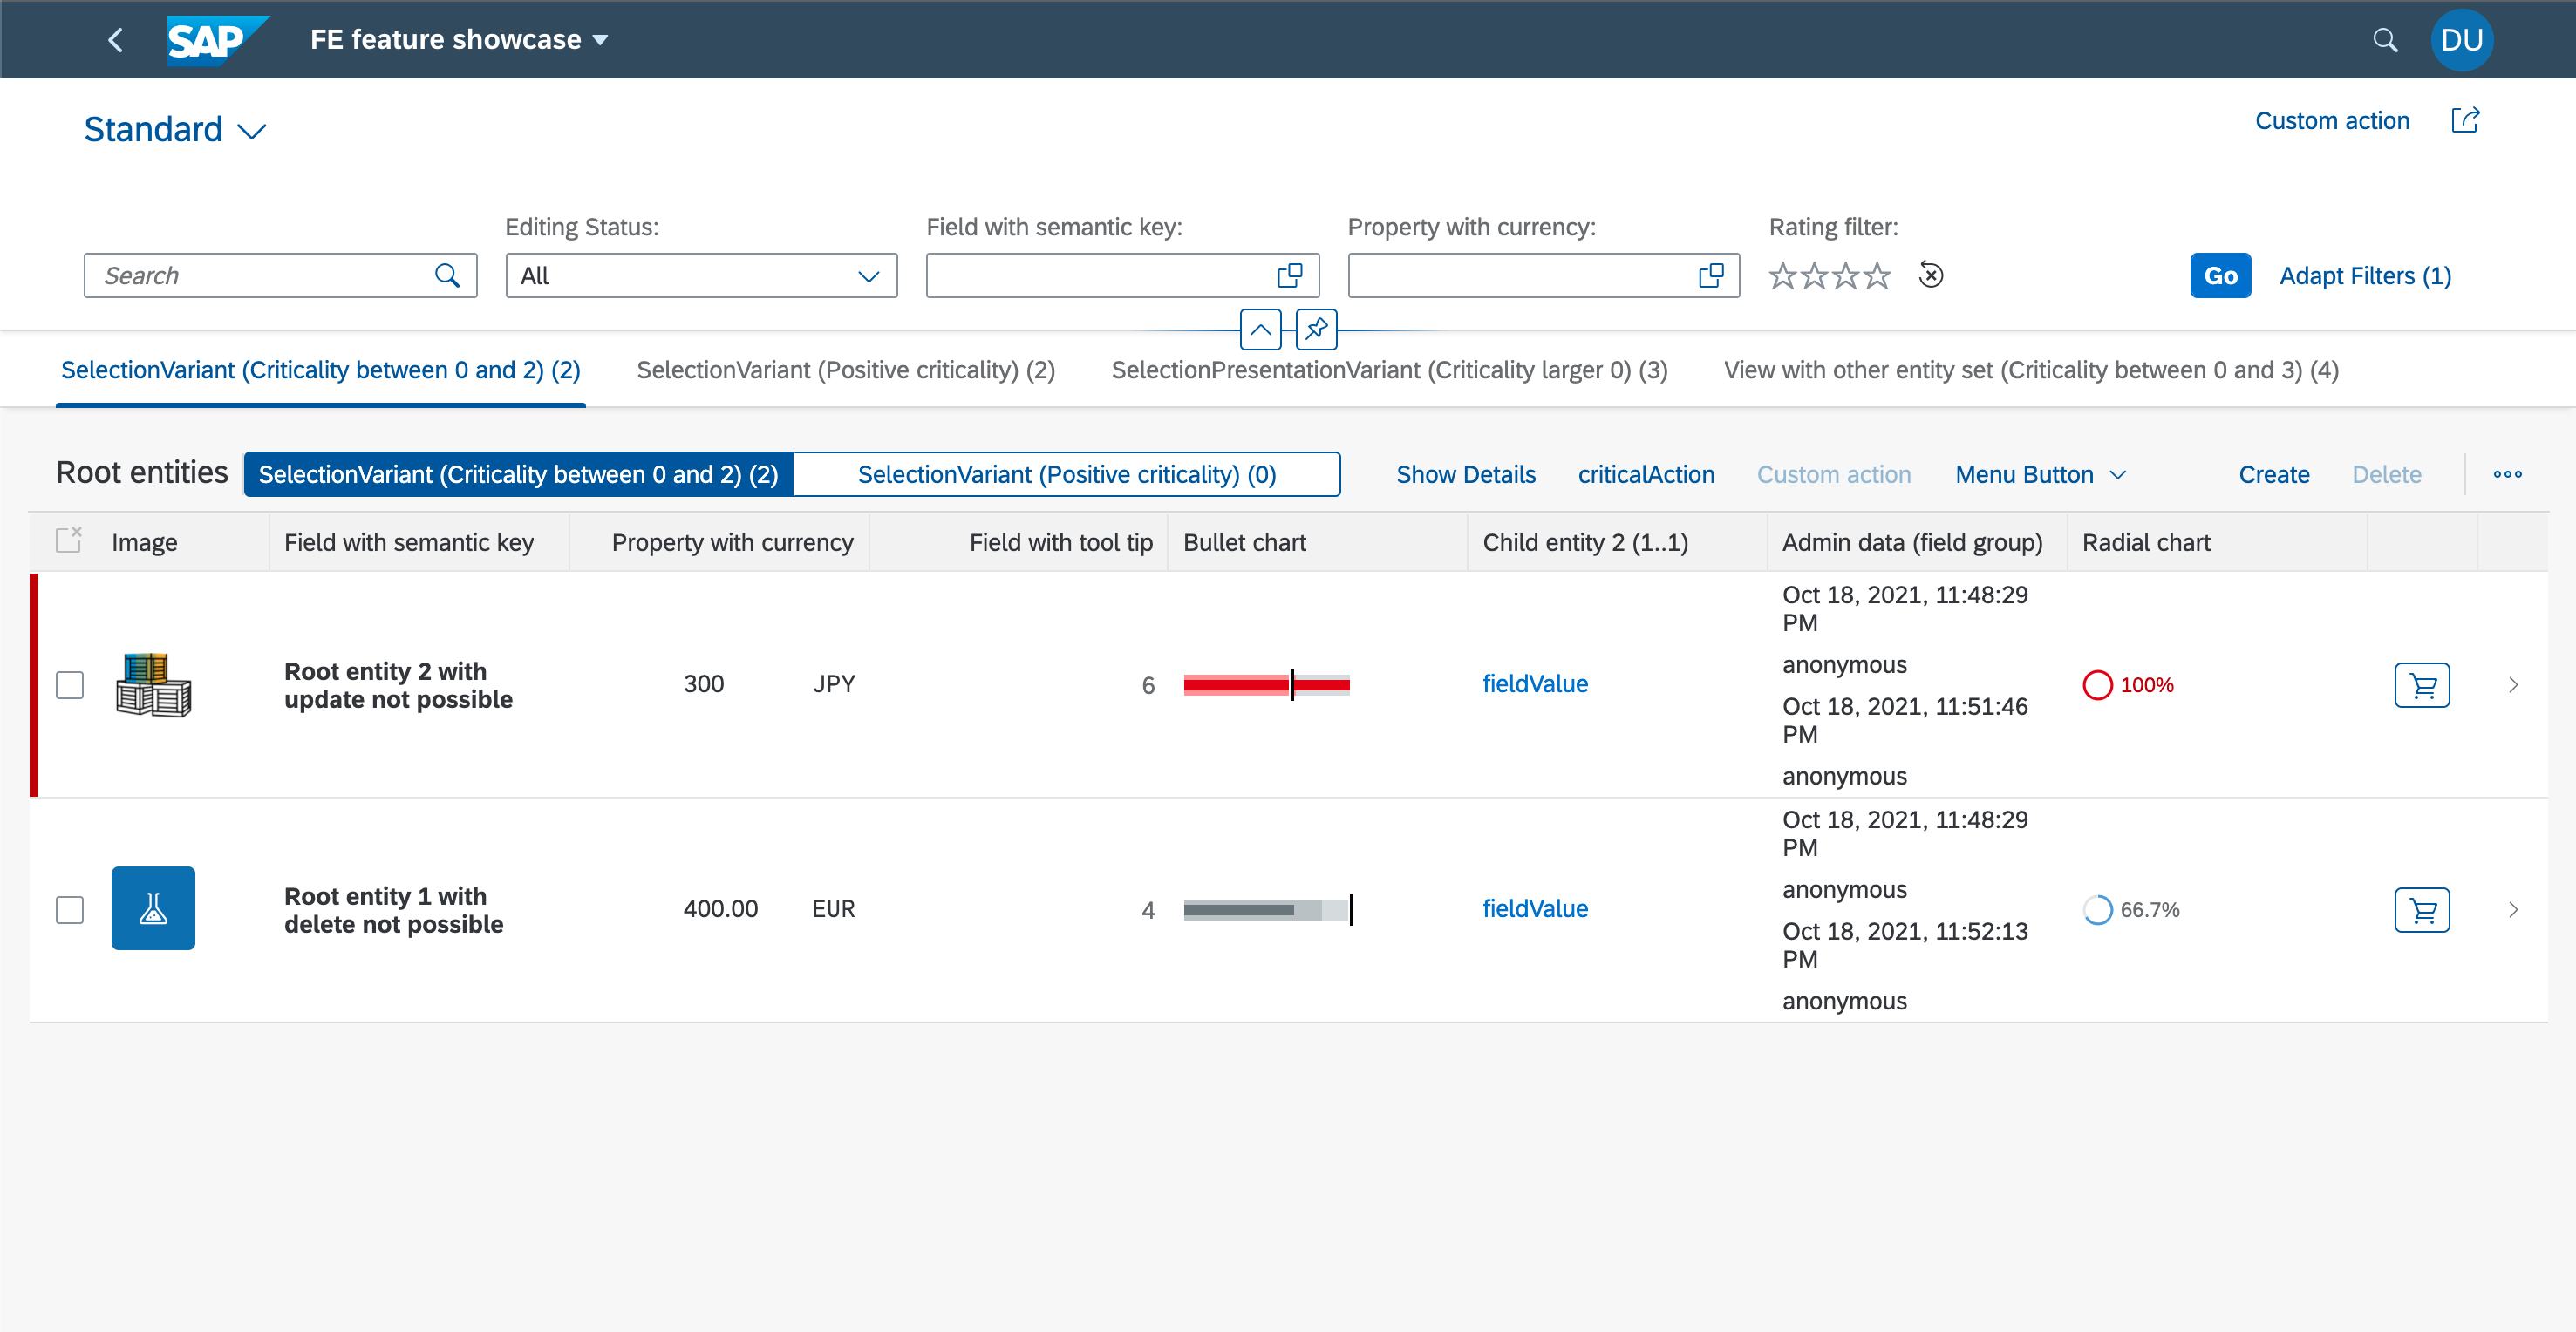Select checkbox for Root entity 2 row
Image resolution: width=2576 pixels, height=1332 pixels.
tap(69, 685)
